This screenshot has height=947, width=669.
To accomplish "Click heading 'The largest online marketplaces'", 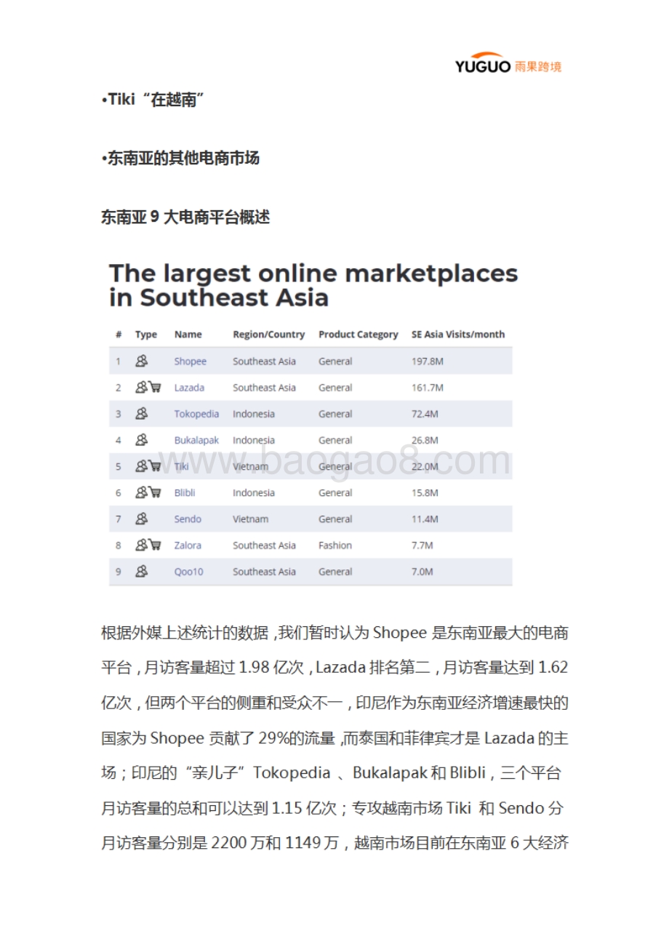I will 313,273.
